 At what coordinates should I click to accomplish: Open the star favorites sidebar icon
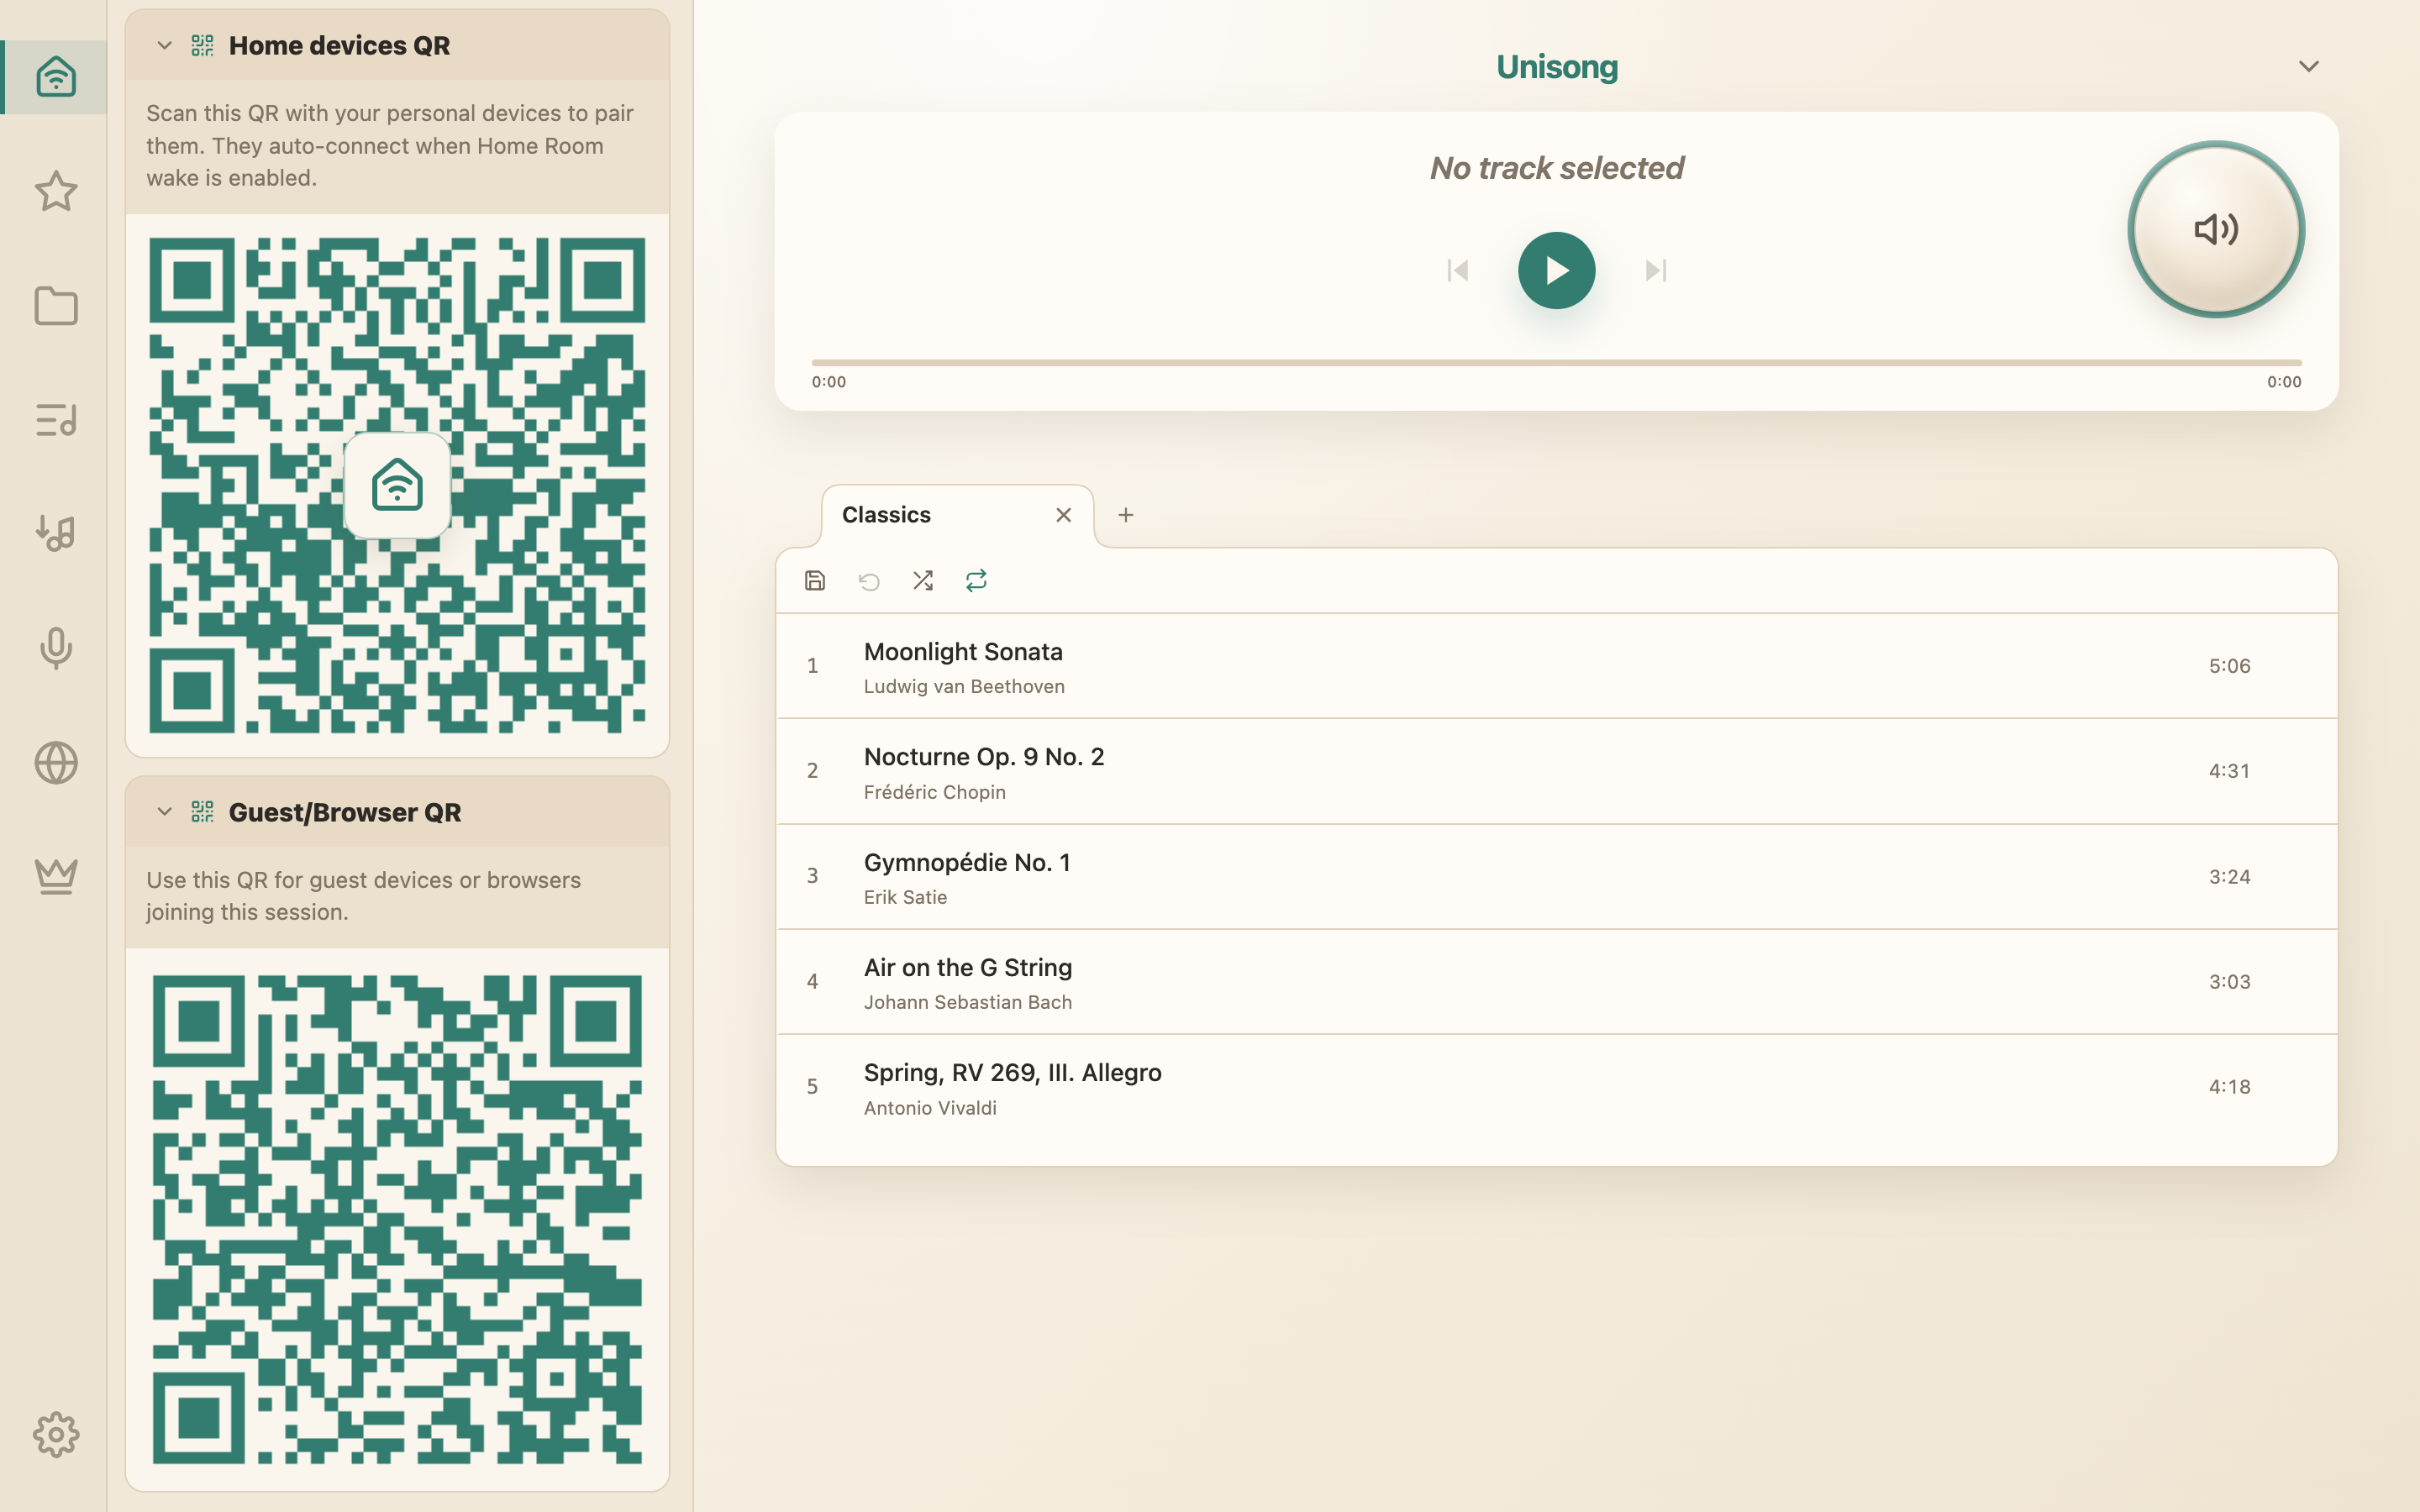point(56,191)
